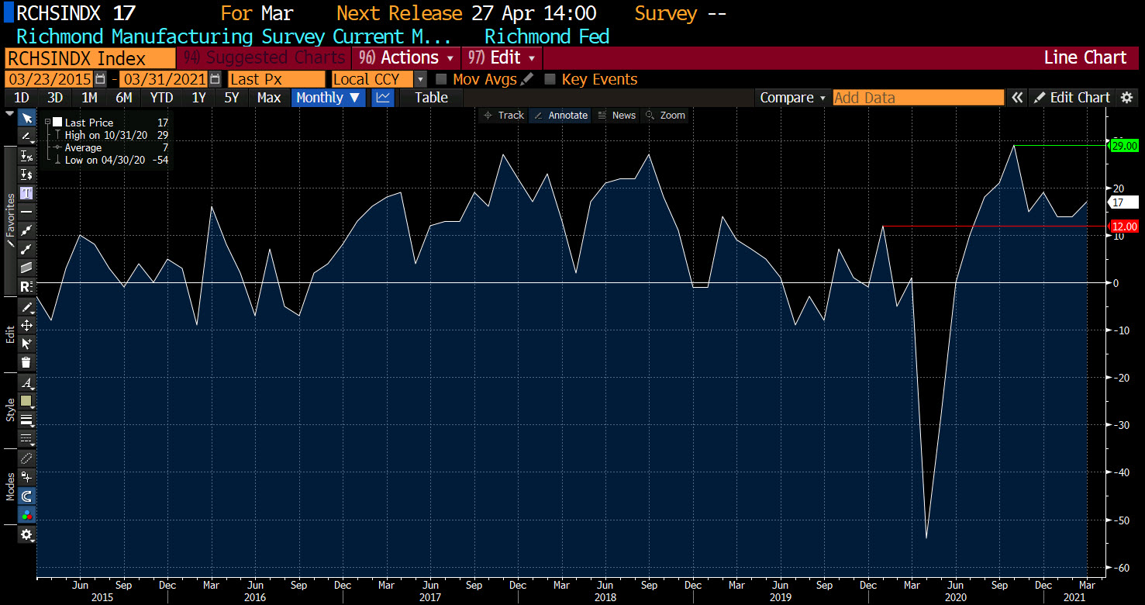Click the Add Data input field

tap(919, 98)
